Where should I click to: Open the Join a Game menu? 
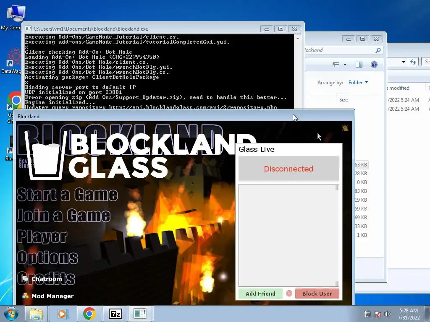(x=64, y=216)
